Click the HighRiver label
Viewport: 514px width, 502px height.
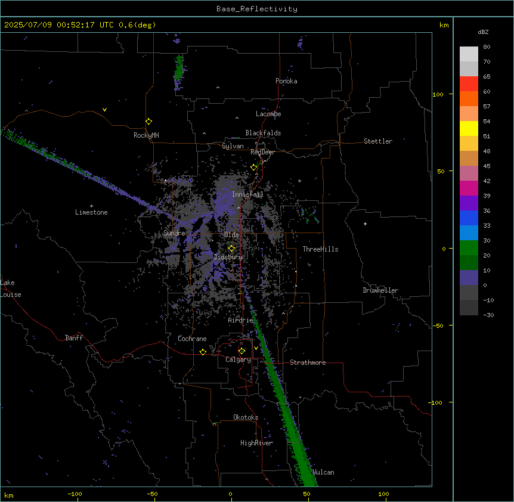256,443
